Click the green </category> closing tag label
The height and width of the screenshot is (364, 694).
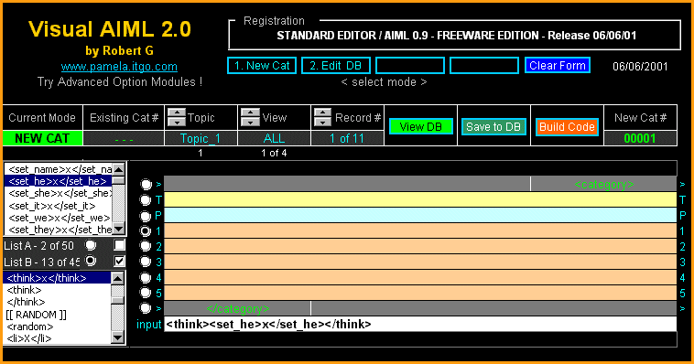click(238, 308)
